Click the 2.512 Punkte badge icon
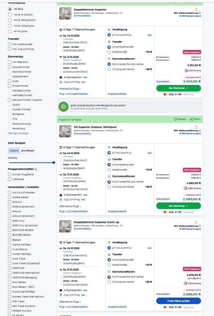 coord(186,71)
